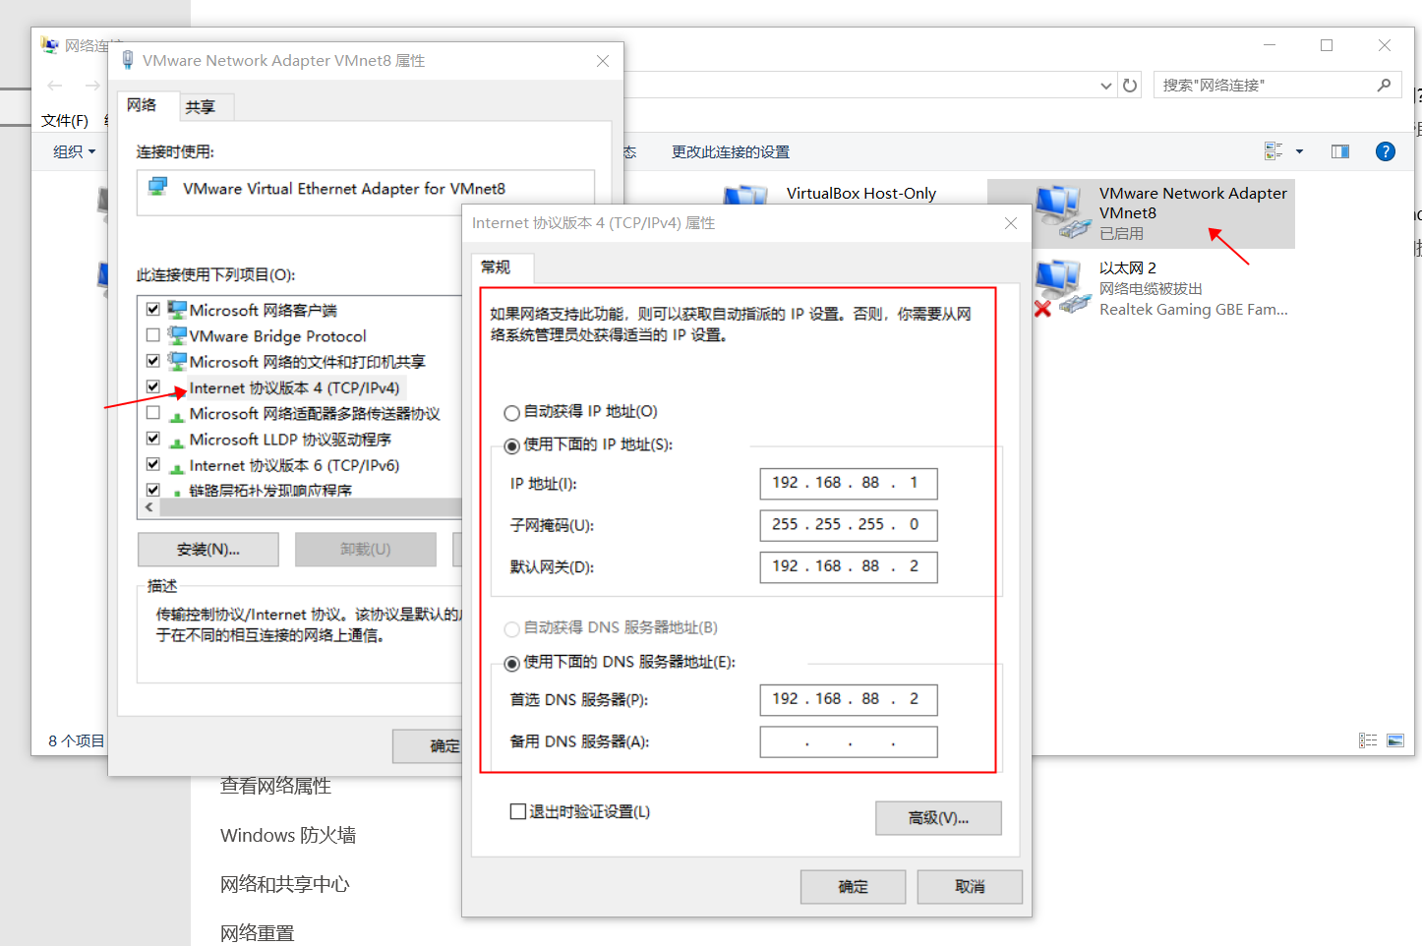The width and height of the screenshot is (1422, 946).
Task: Click the back arrow in Network Connections window
Action: (x=55, y=86)
